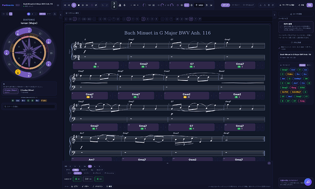Filter chords by root A in bottom panel
This screenshot has height=189, width=315.
point(95,166)
